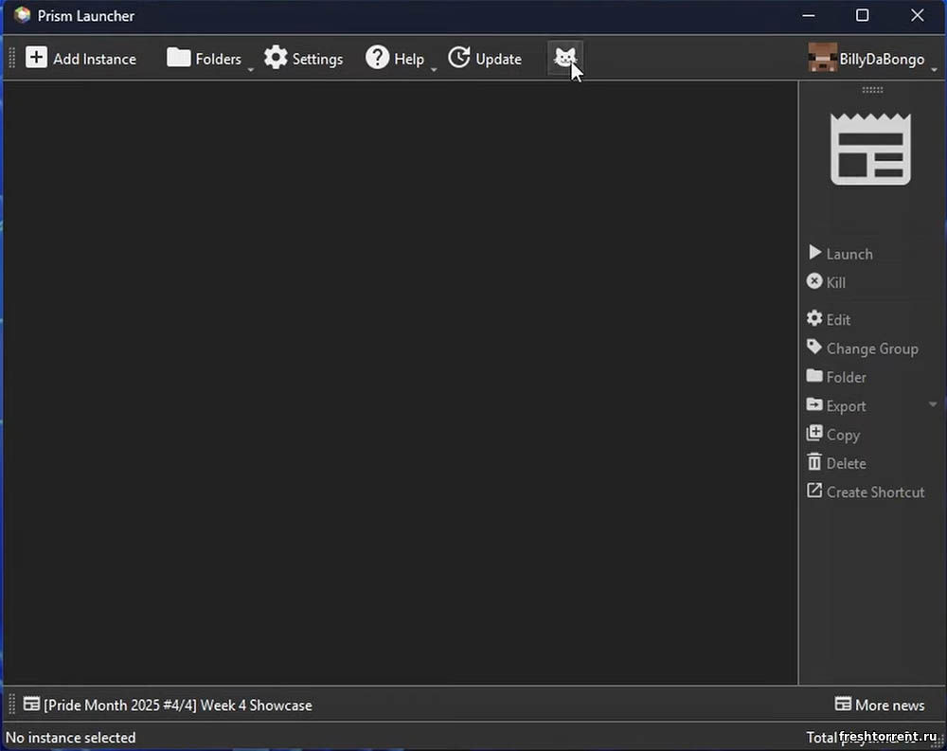Click the Kill instance icon
The image size is (947, 751).
[814, 281]
